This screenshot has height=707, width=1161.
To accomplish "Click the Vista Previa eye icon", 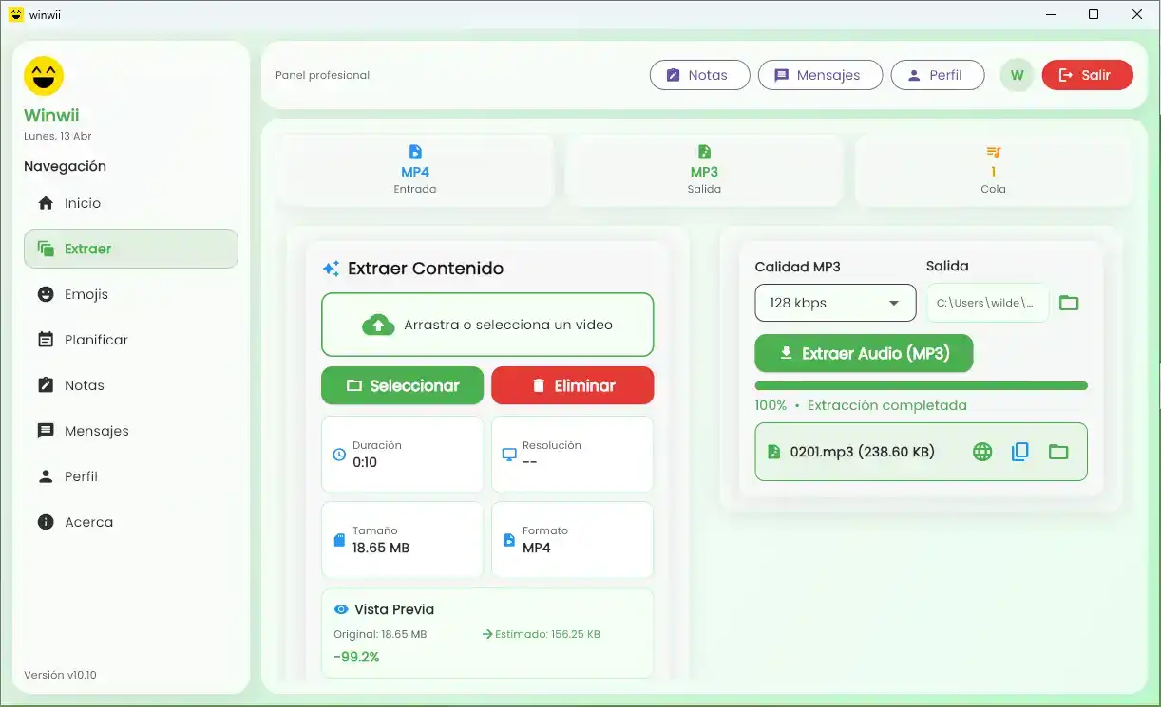I will (341, 609).
